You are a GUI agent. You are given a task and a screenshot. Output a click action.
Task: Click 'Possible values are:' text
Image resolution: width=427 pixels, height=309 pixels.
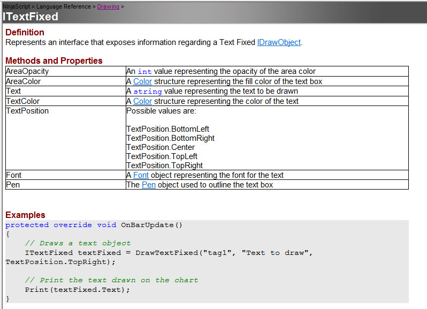click(161, 111)
